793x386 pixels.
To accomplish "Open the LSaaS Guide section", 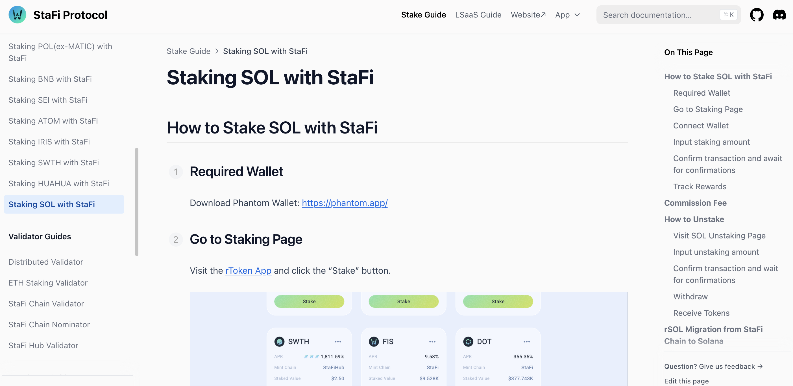I will (x=478, y=14).
